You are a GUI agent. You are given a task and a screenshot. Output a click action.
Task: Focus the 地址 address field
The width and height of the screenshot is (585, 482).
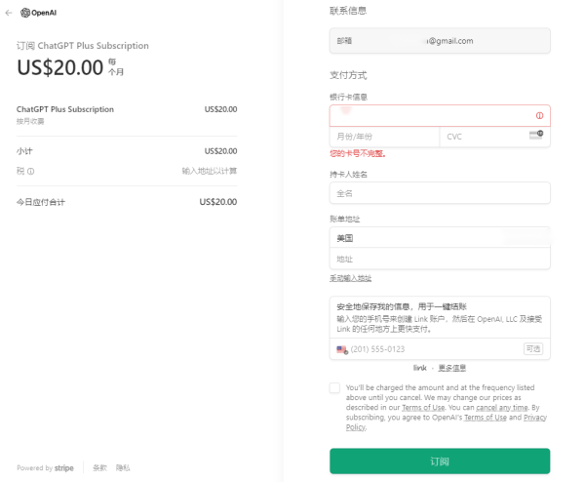point(440,259)
